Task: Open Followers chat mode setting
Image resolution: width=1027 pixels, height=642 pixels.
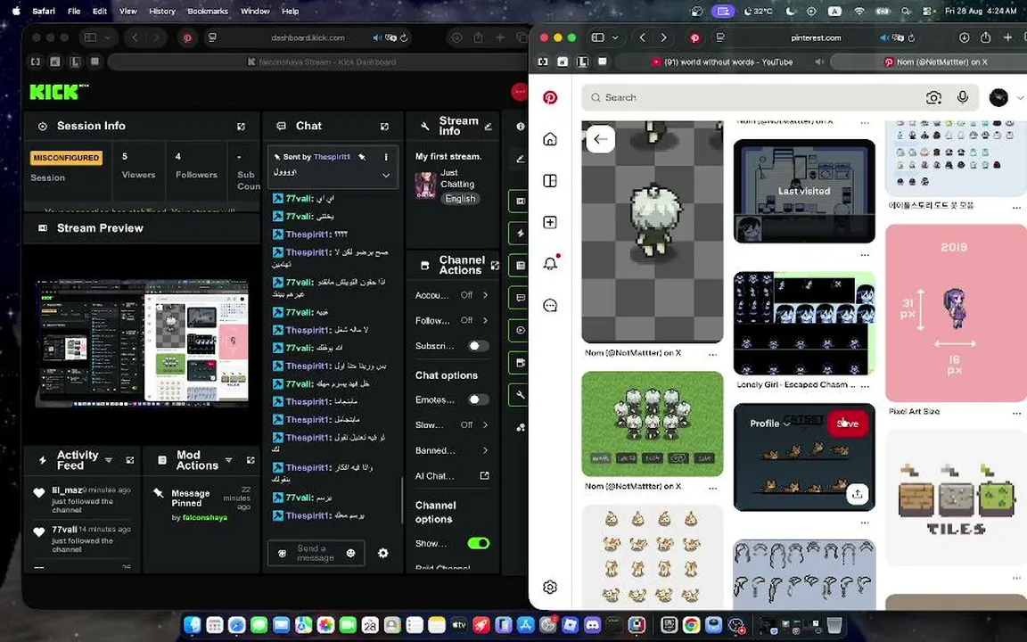Action: coord(452,320)
